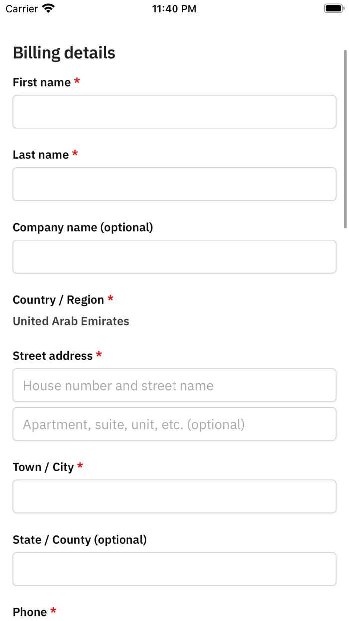The width and height of the screenshot is (349, 621).
Task: Click the House number and street name field
Action: pos(174,385)
